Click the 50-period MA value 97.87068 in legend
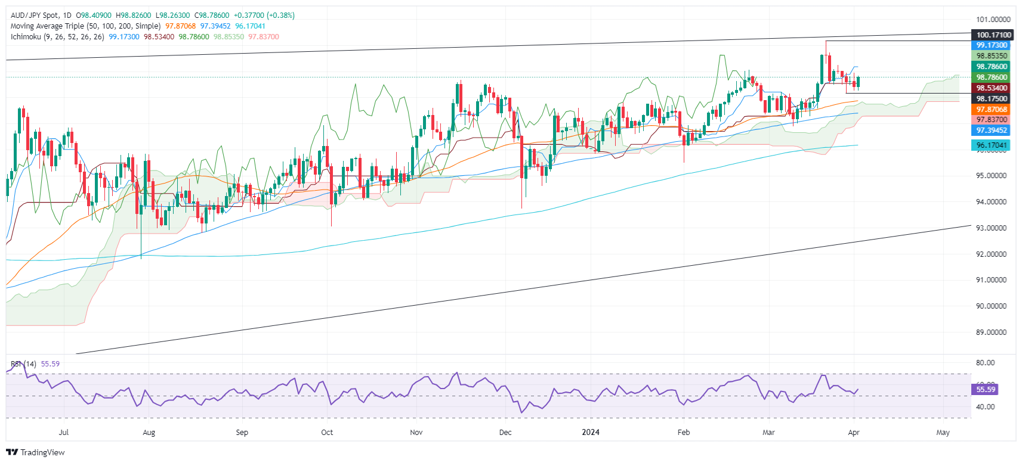The width and height of the screenshot is (1022, 463). (x=181, y=26)
